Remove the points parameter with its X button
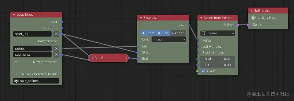 (x=56, y=49)
